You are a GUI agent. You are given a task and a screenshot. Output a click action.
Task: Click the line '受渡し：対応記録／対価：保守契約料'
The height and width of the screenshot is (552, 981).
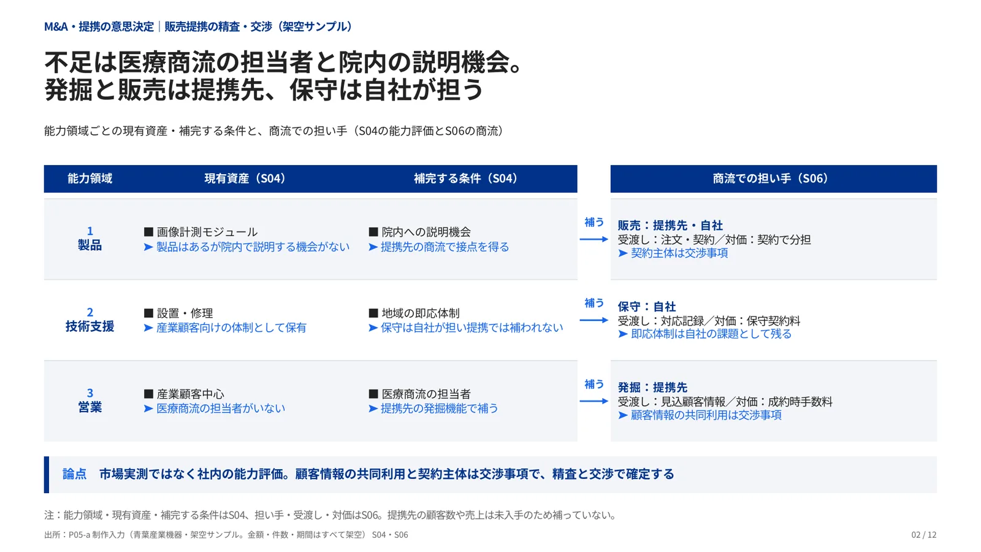pos(709,321)
